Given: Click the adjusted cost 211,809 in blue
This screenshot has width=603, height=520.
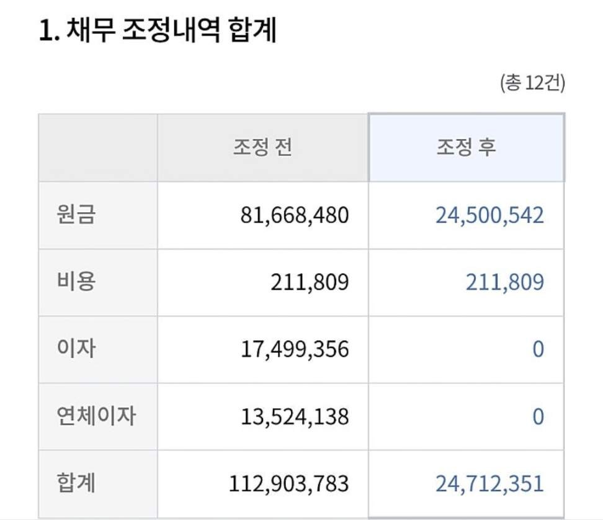Looking at the screenshot, I should tap(504, 282).
